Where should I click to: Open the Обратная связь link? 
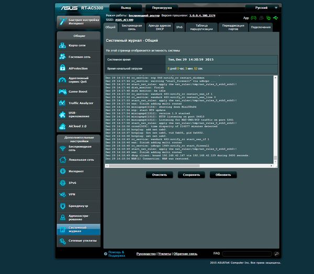click(x=185, y=254)
